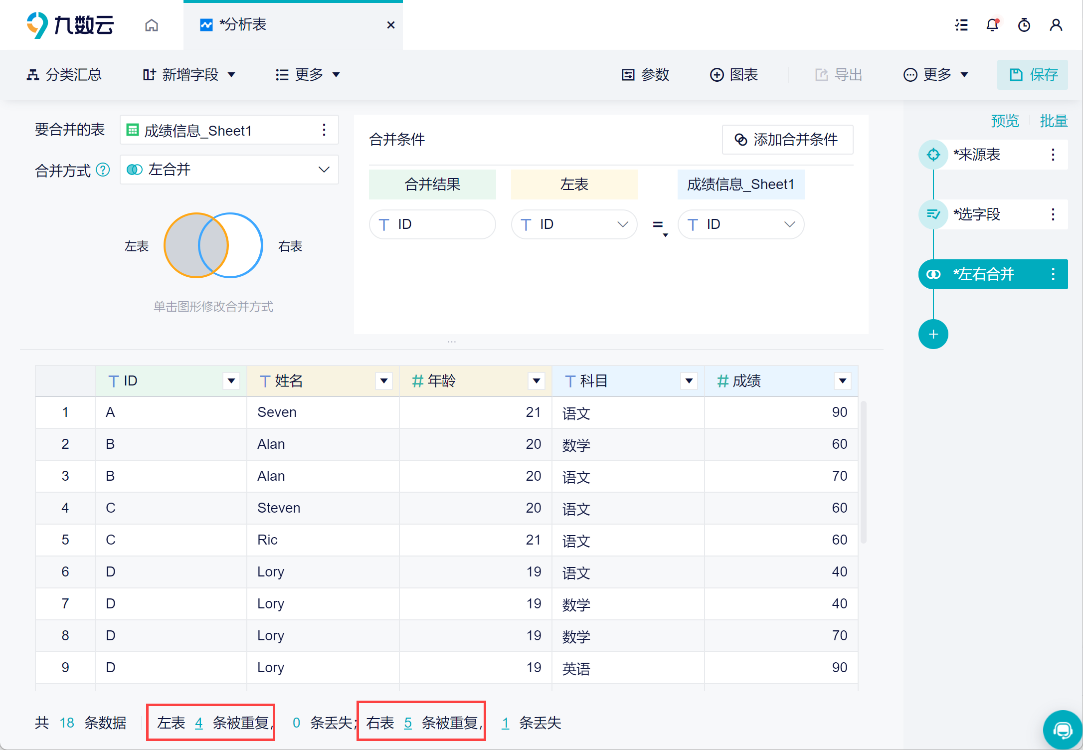
Task: Click the 保存 button
Action: (1032, 75)
